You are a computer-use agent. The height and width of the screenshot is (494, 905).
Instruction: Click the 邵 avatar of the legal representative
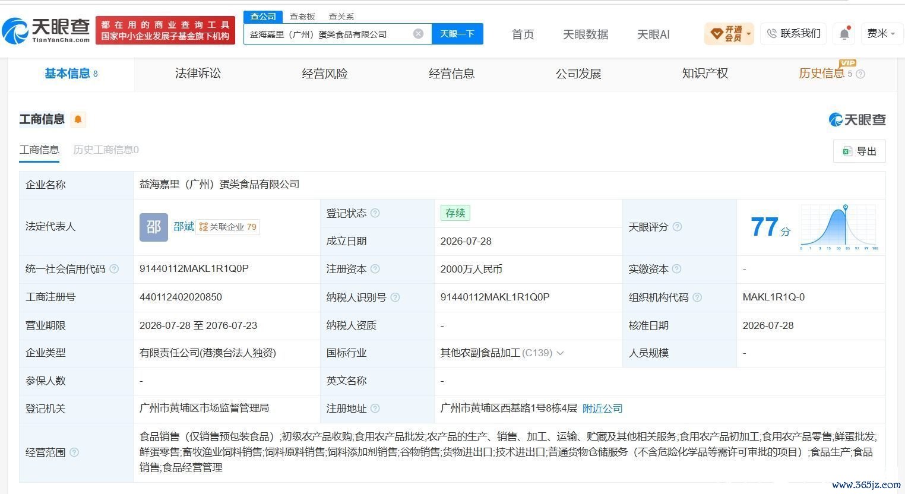pos(154,227)
